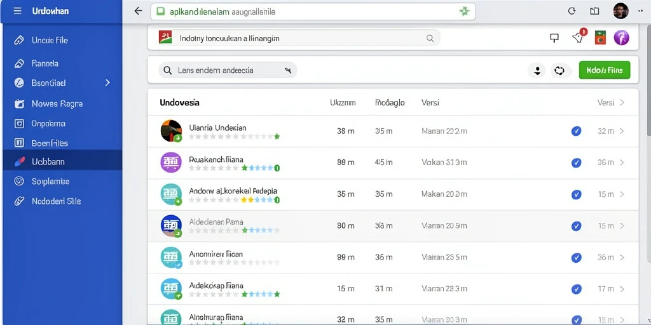651x325 pixels.
Task: Open Andorw al korekal Aidepia app icon
Action: coord(171,194)
